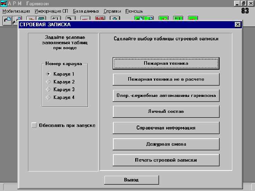Click text Сделайте выбор таблицы строевой записки
This screenshot has width=255, height=191.
tap(166, 39)
